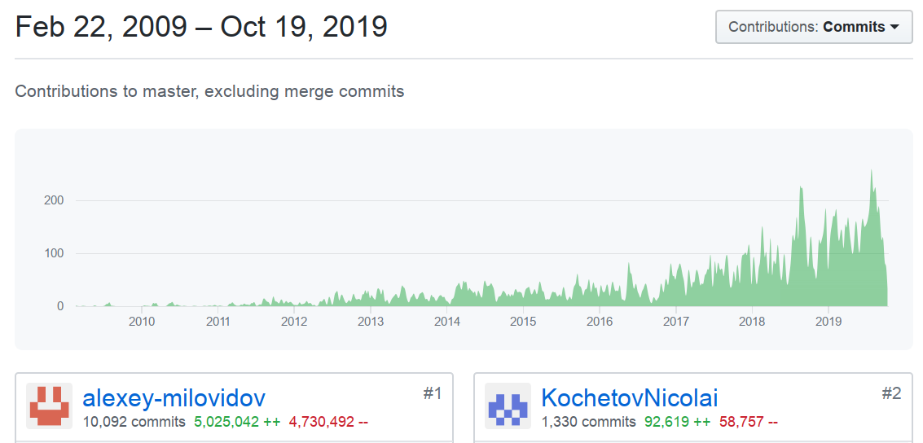Pick the 2019 year marker on the timeline

click(828, 321)
